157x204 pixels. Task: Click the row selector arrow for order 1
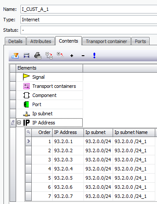(29, 141)
